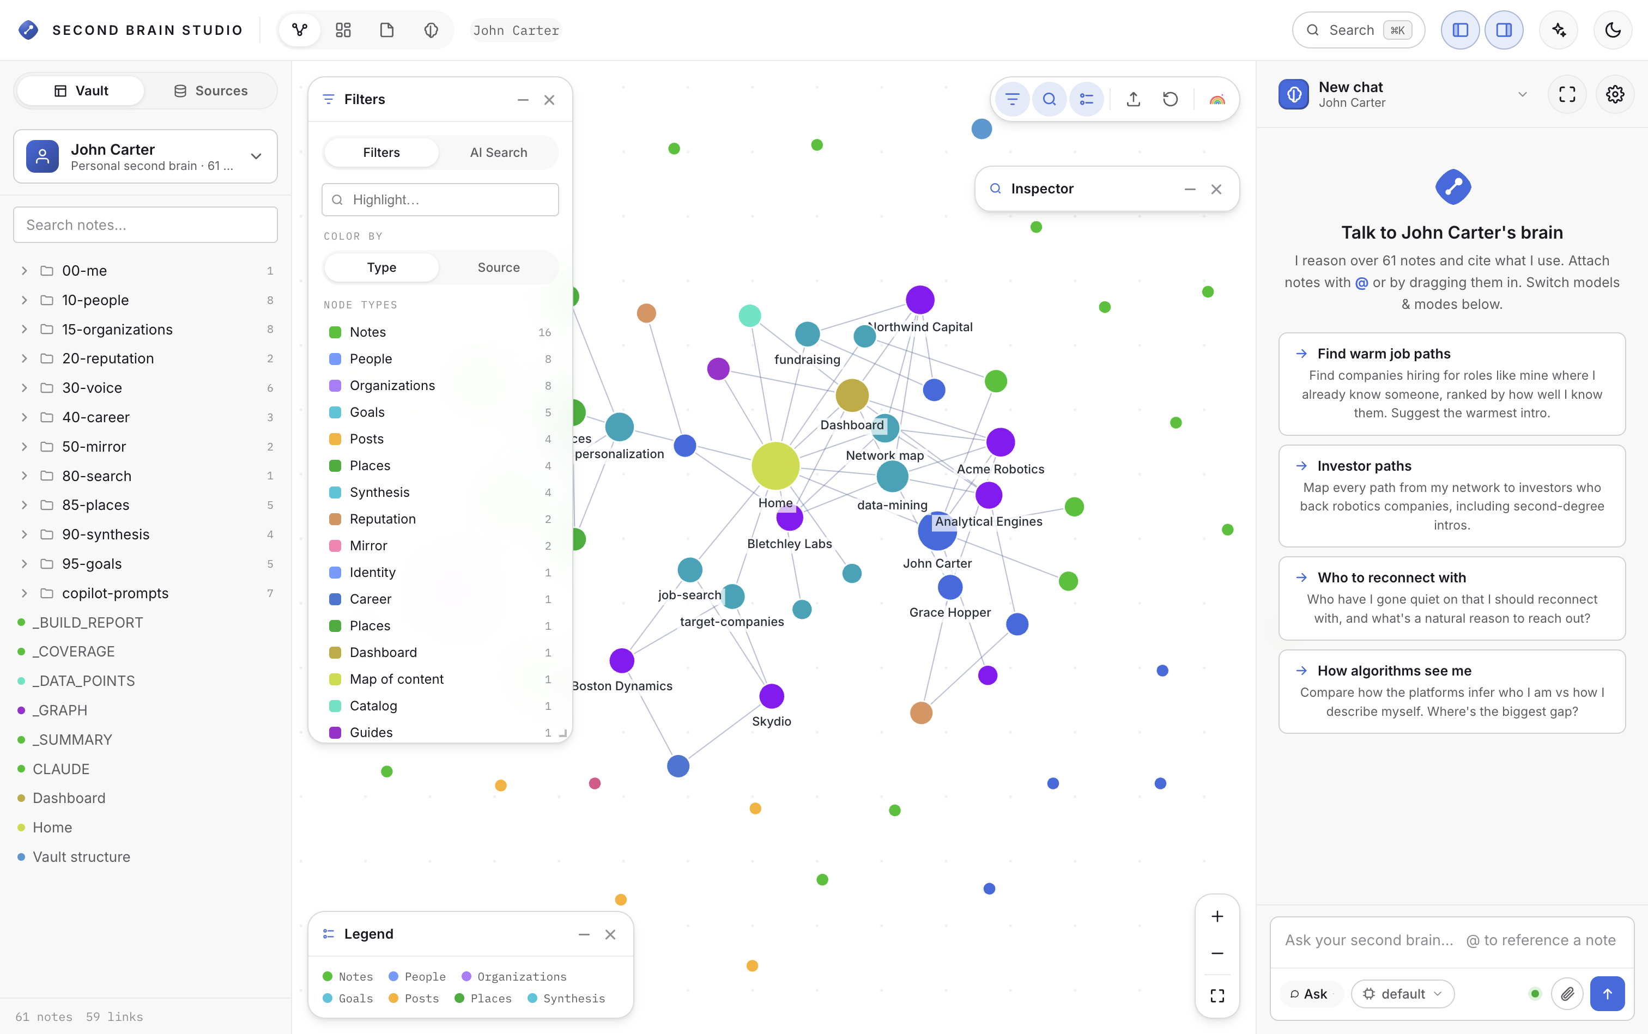Close the Inspector panel
This screenshot has height=1034, width=1648.
click(1216, 190)
